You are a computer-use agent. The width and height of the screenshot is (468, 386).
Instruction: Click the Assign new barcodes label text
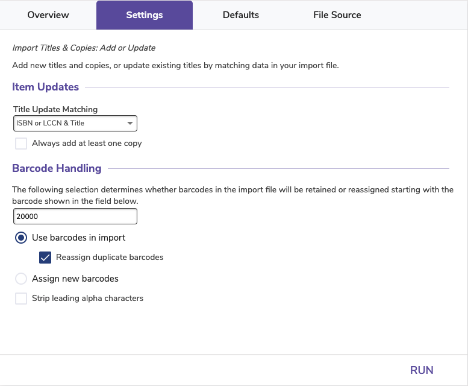(x=75, y=279)
